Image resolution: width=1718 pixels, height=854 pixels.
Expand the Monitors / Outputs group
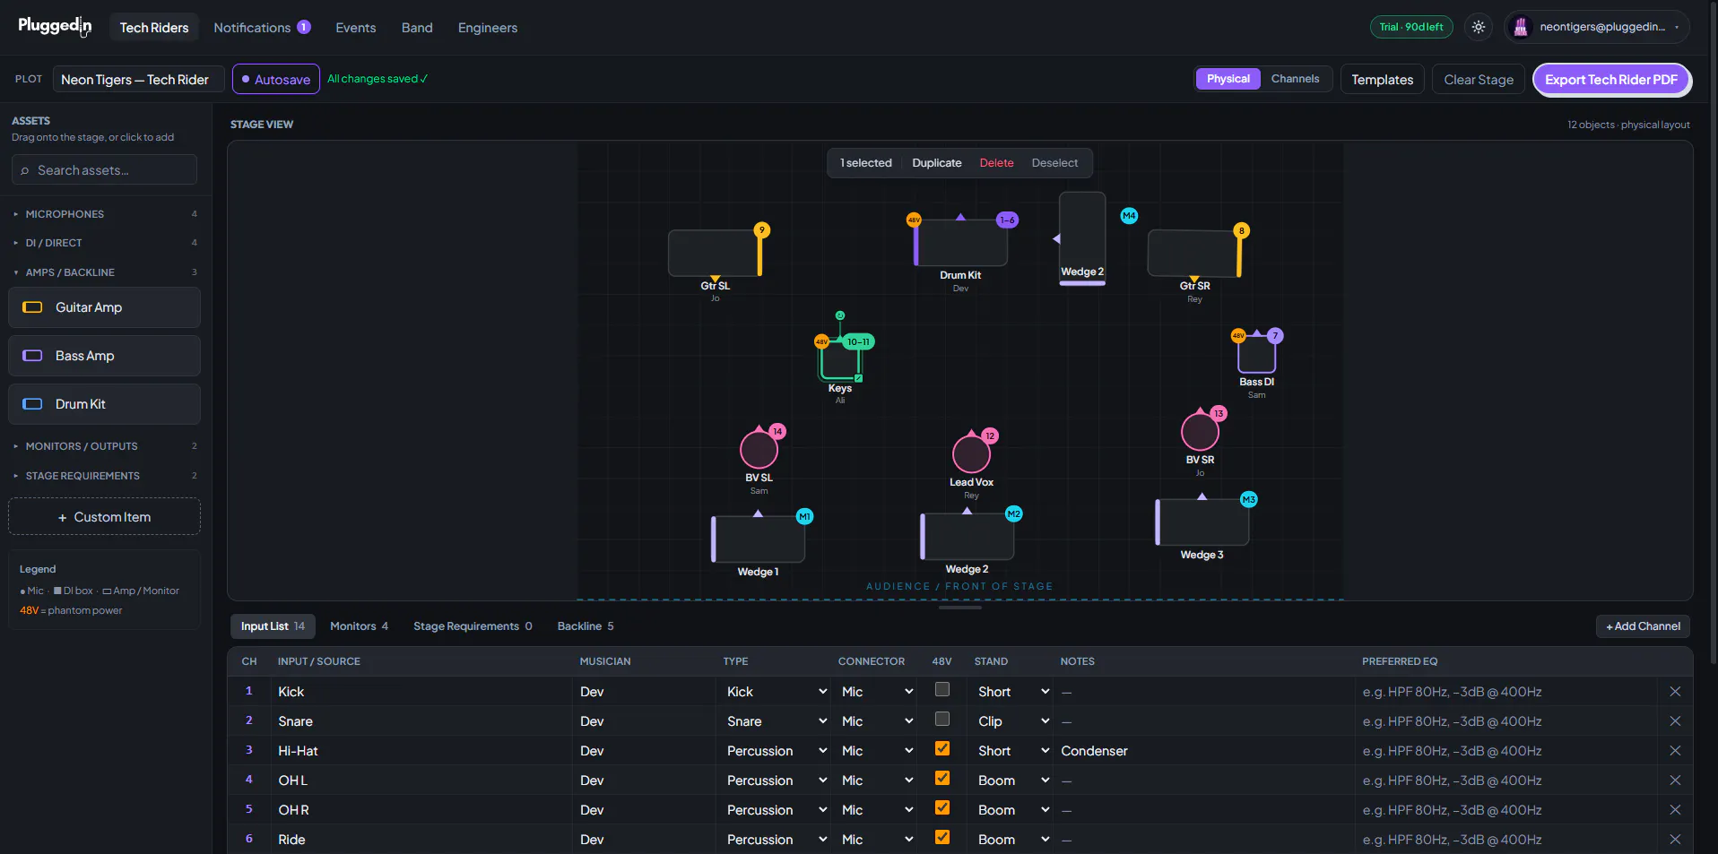(105, 446)
